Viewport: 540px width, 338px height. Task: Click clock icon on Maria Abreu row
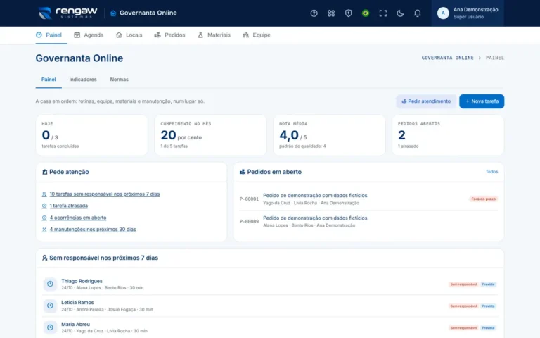click(50, 327)
